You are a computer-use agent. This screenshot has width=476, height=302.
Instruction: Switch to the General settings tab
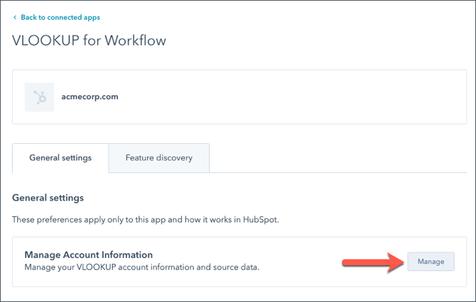click(x=60, y=158)
